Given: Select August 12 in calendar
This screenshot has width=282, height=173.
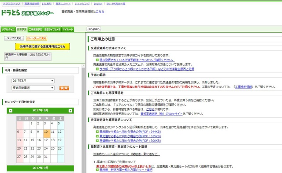Looking at the screenshot, I should 61,134.
